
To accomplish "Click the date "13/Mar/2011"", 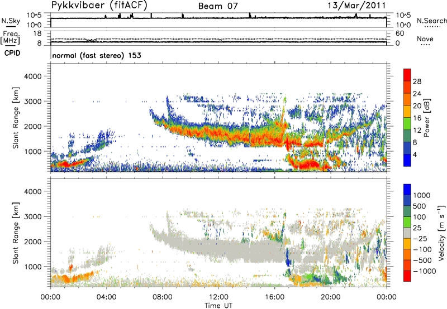I will pyautogui.click(x=356, y=5).
